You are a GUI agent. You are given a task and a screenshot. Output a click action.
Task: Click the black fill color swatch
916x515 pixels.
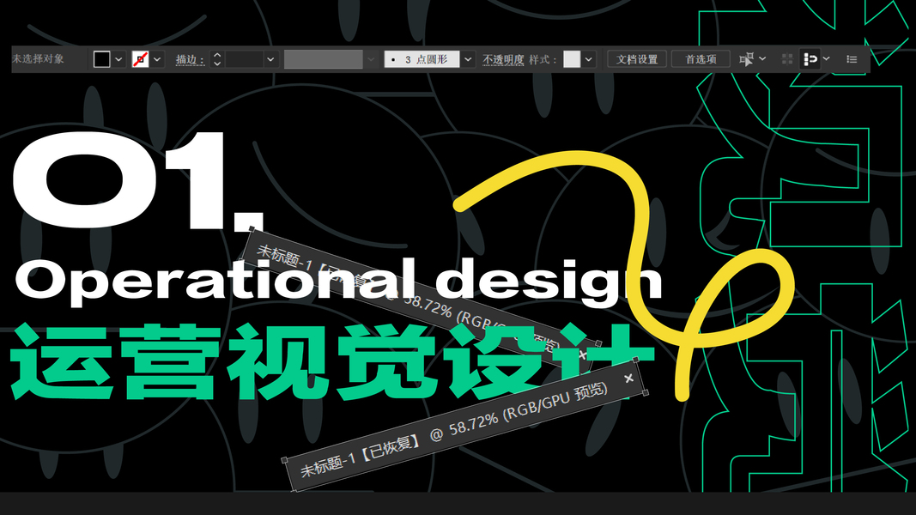(x=101, y=59)
